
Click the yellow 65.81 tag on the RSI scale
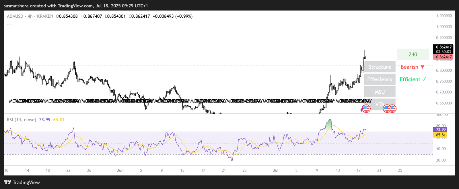441,135
